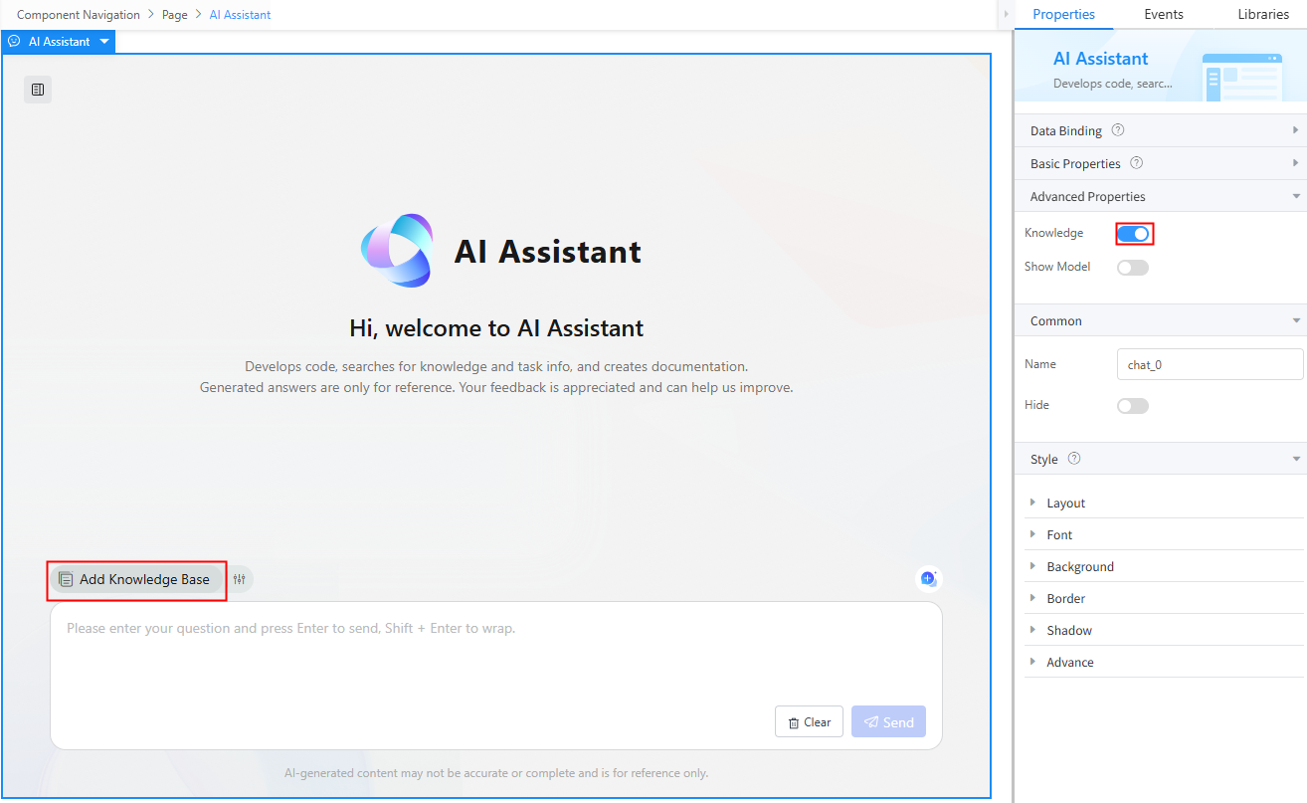The width and height of the screenshot is (1307, 803).
Task: Turn off the Knowledge switch
Action: click(1133, 234)
